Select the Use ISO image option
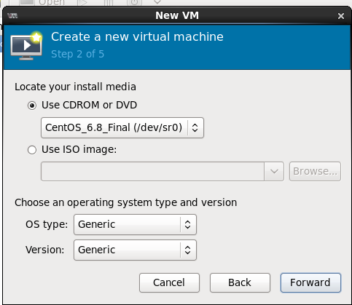This screenshot has height=305, width=352. click(x=32, y=150)
